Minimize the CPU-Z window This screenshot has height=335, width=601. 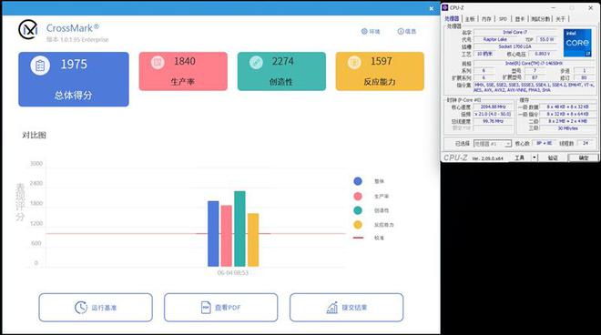pyautogui.click(x=554, y=7)
